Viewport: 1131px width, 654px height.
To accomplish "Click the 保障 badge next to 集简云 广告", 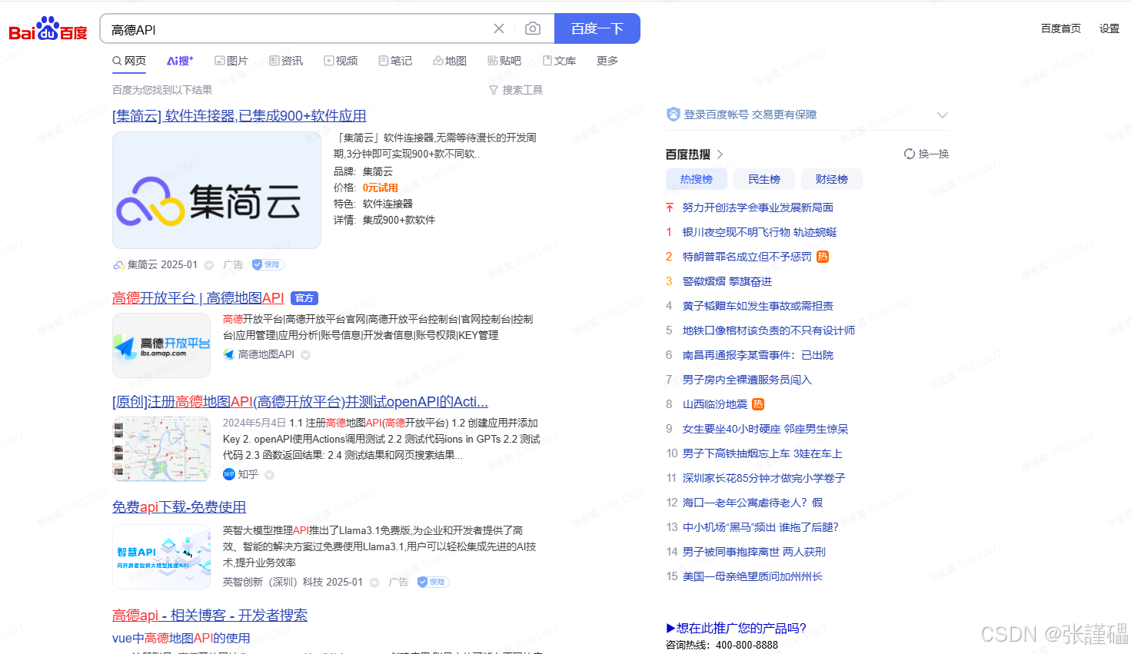I will coord(268,264).
